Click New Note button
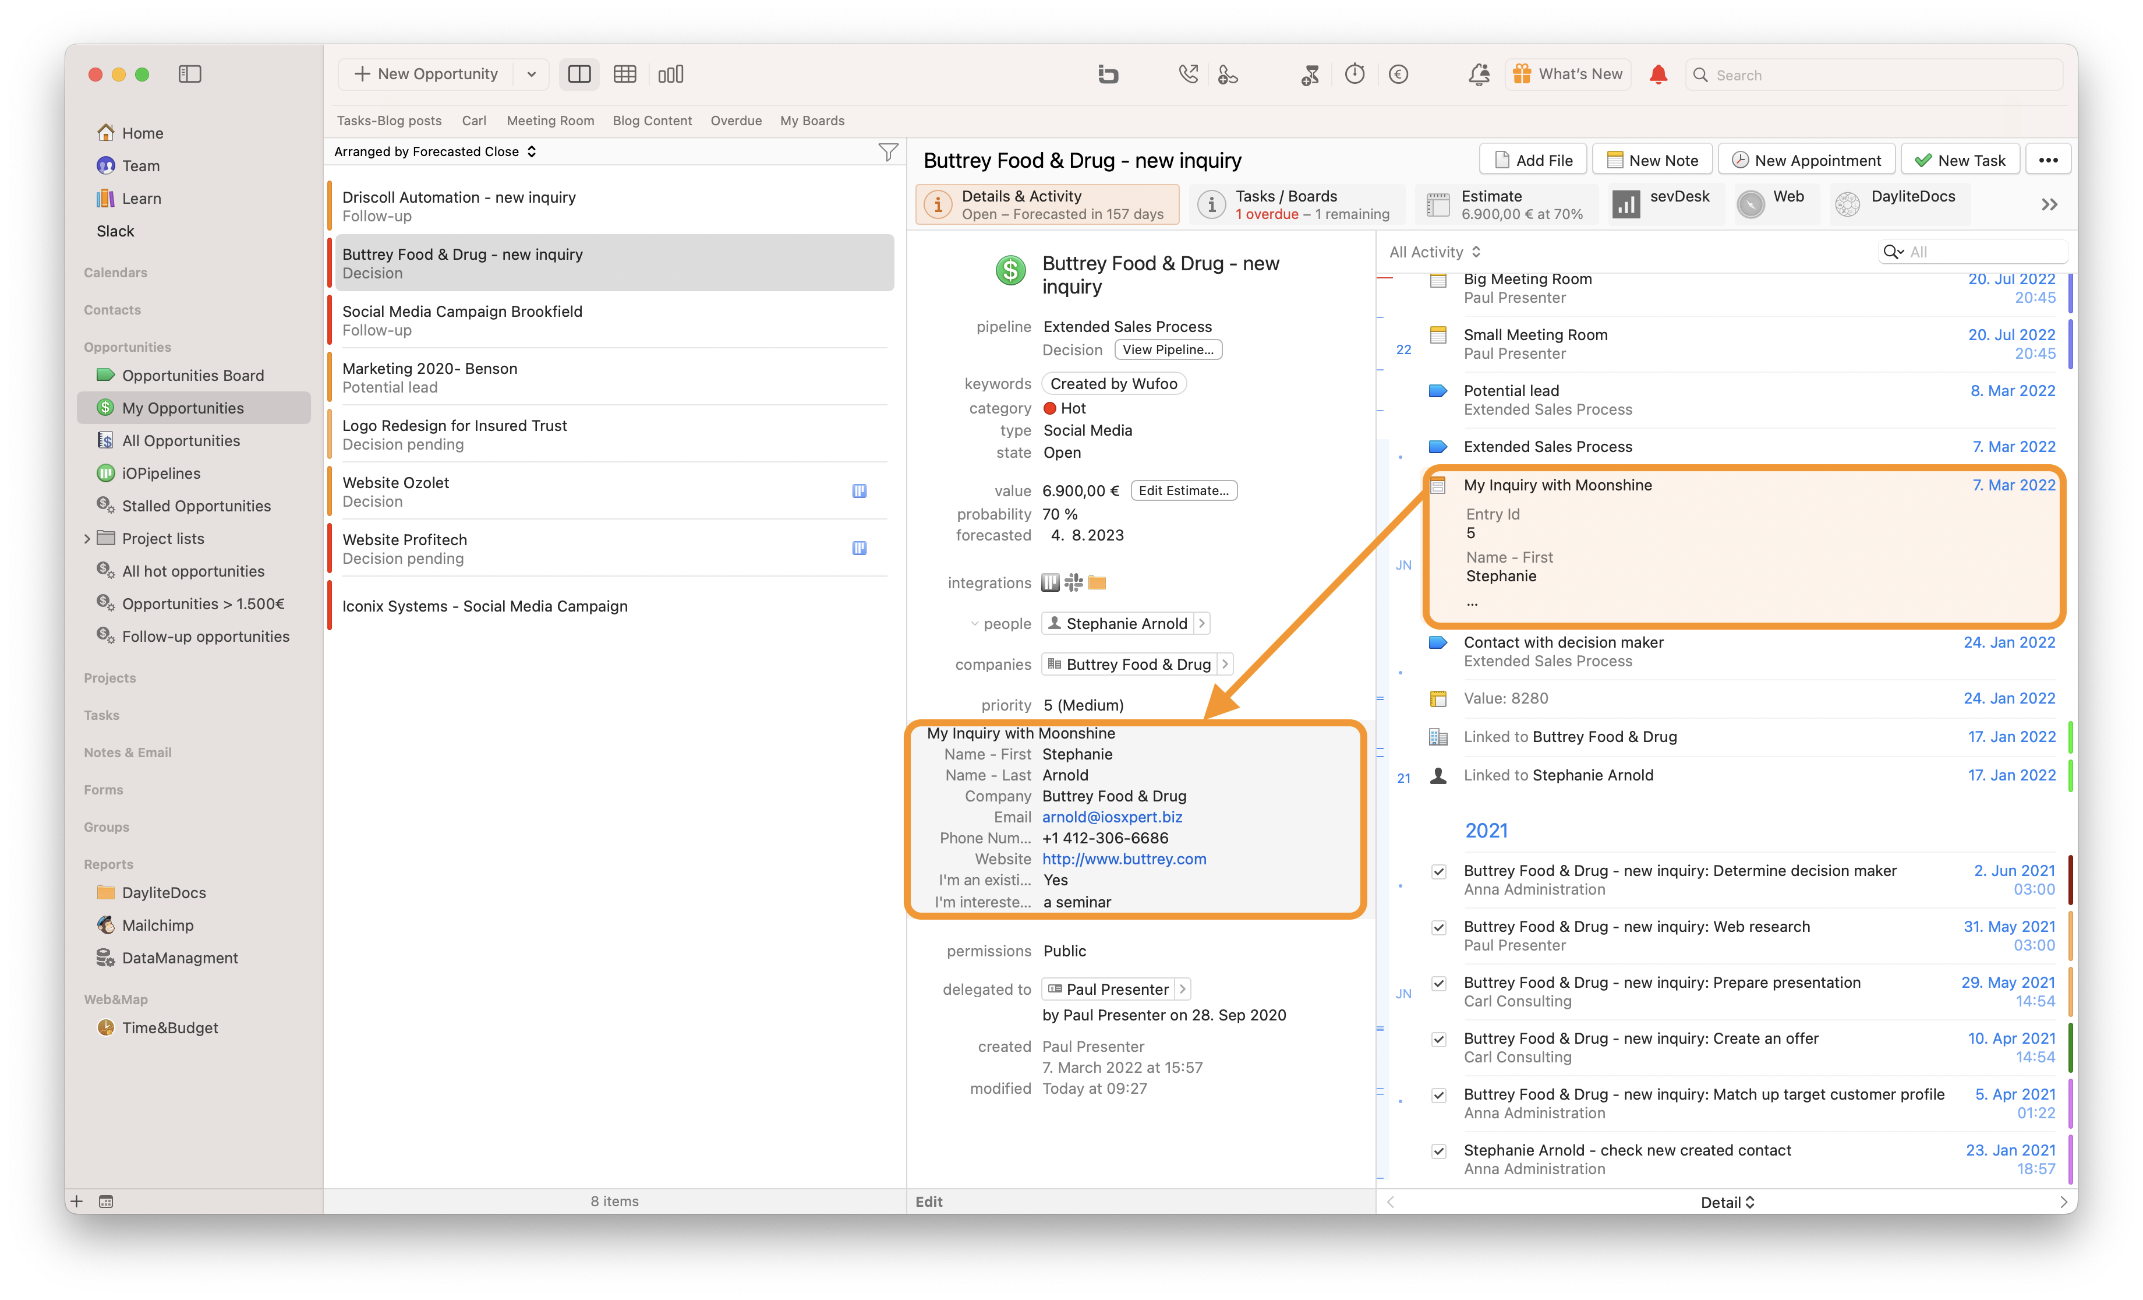Screen dimensions: 2143x1300 pos(1653,160)
